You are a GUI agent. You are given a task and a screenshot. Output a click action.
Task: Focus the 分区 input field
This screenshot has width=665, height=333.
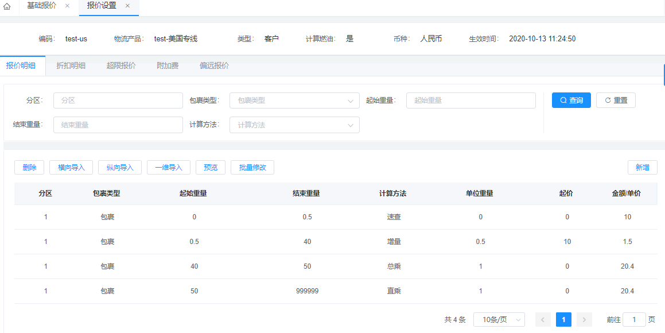118,100
